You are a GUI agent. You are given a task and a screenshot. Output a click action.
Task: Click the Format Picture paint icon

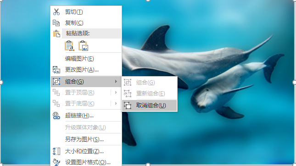[56, 162]
